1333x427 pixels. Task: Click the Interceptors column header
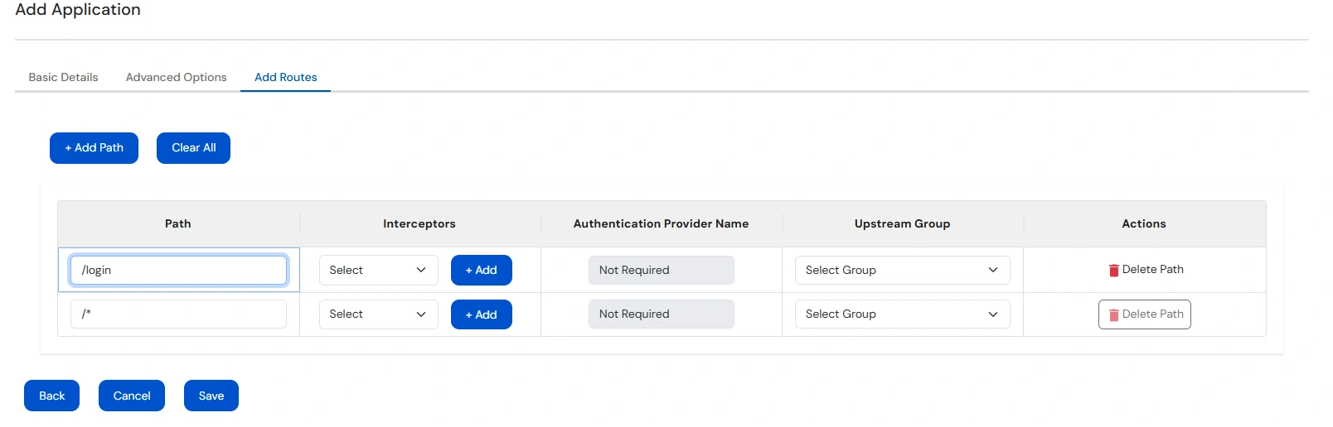click(x=419, y=223)
